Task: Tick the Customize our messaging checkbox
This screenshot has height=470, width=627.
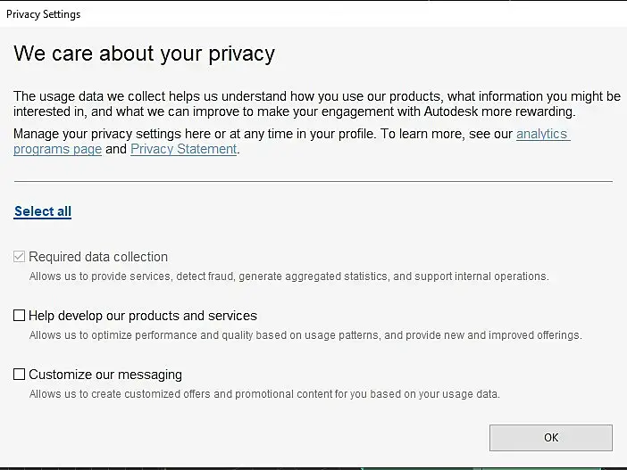Action: click(x=20, y=375)
